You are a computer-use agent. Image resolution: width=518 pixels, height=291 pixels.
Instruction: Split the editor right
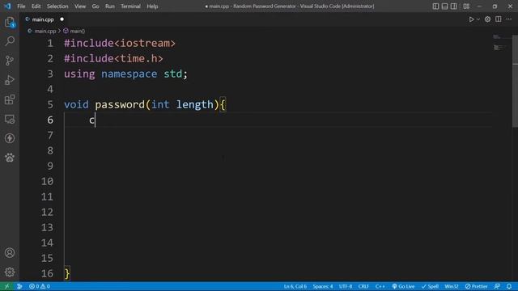pos(499,19)
